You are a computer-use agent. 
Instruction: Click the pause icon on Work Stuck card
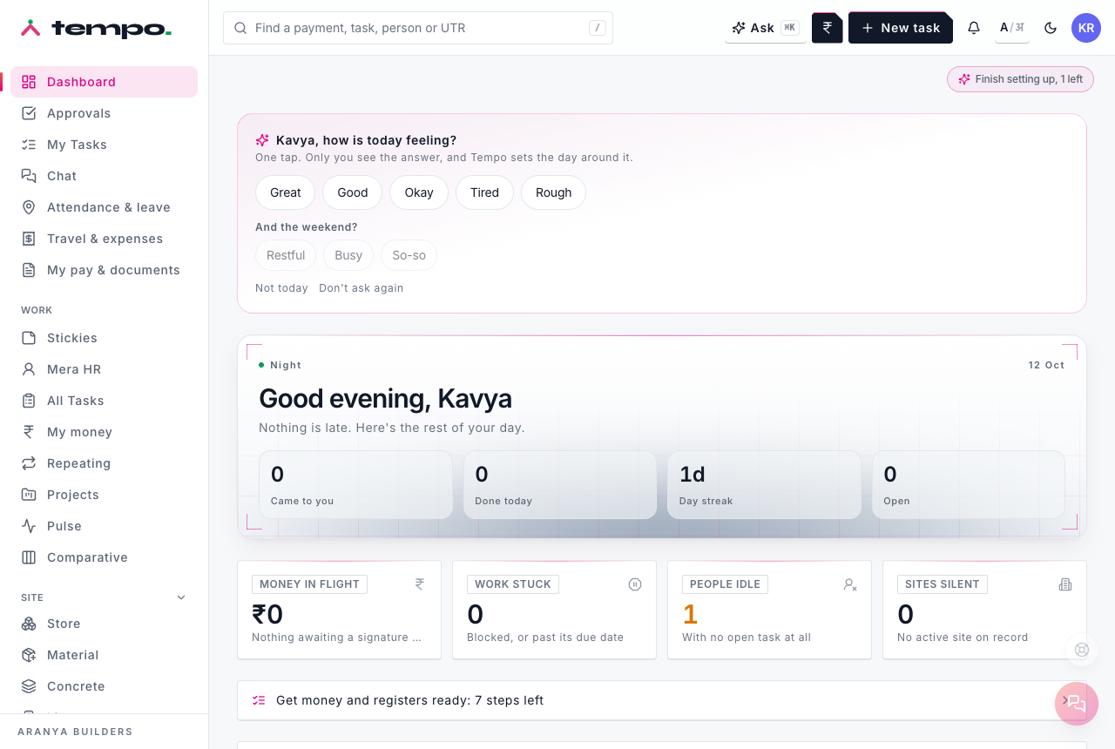tap(635, 584)
